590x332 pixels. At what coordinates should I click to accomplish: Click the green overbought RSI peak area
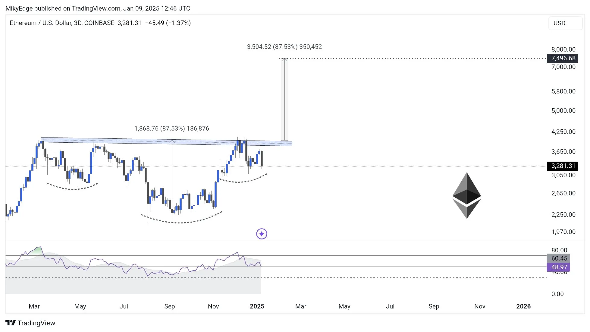pyautogui.click(x=37, y=250)
